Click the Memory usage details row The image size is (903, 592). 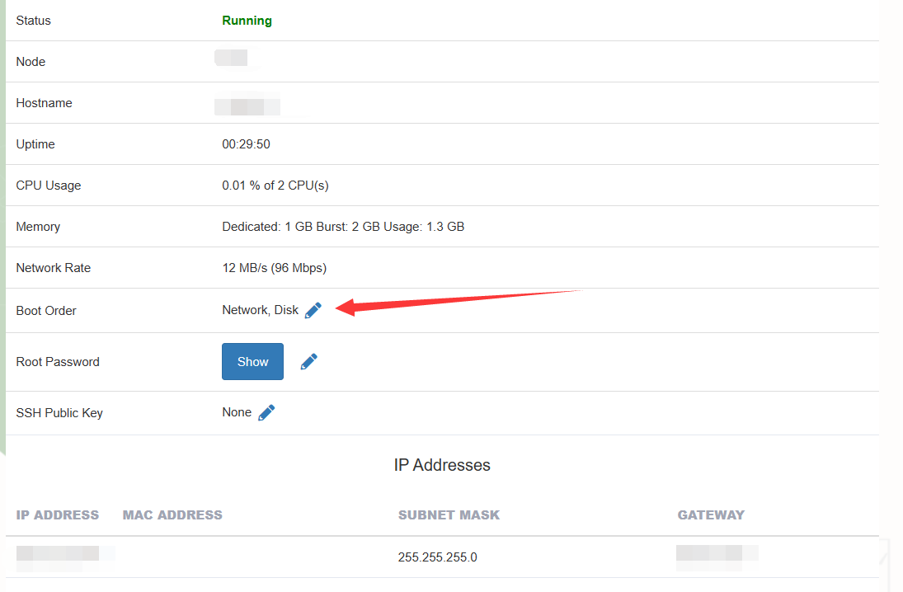(x=344, y=226)
